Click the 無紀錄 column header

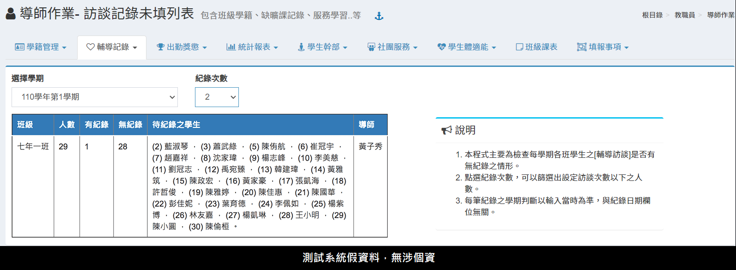tap(130, 125)
